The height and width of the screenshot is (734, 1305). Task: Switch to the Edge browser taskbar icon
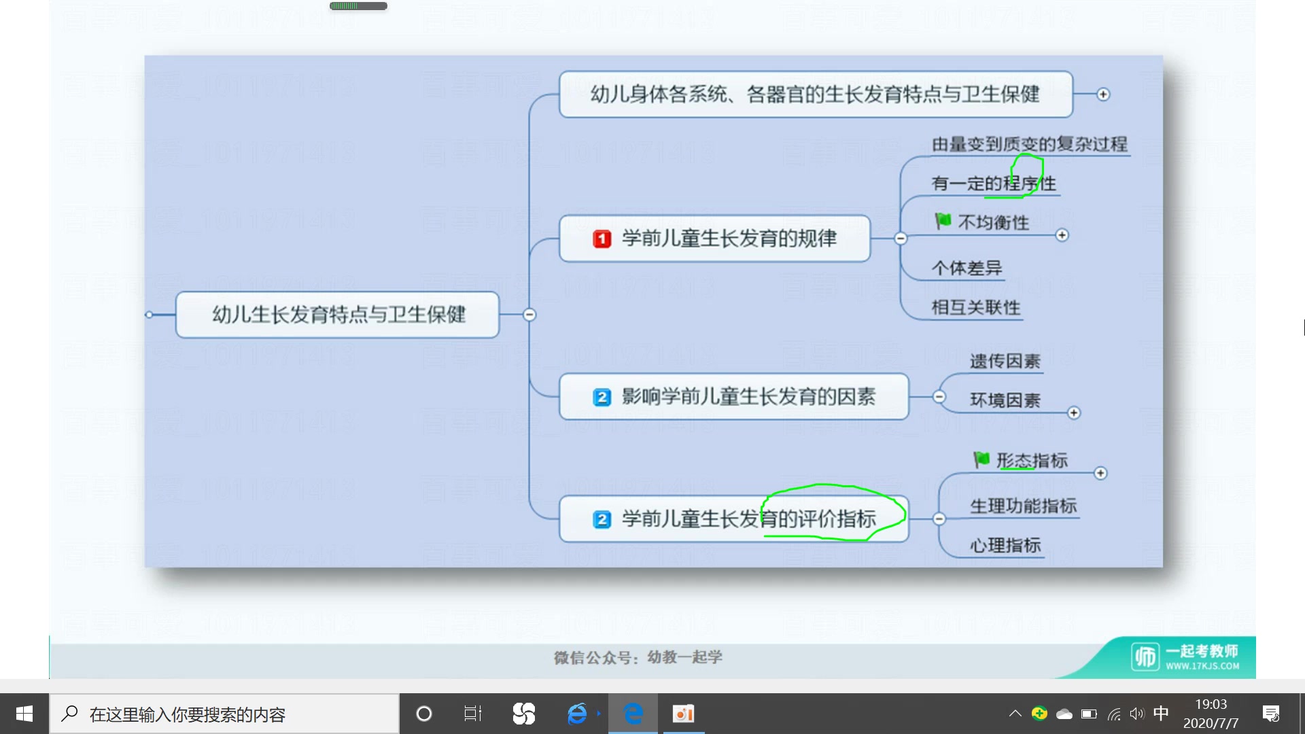(x=633, y=714)
